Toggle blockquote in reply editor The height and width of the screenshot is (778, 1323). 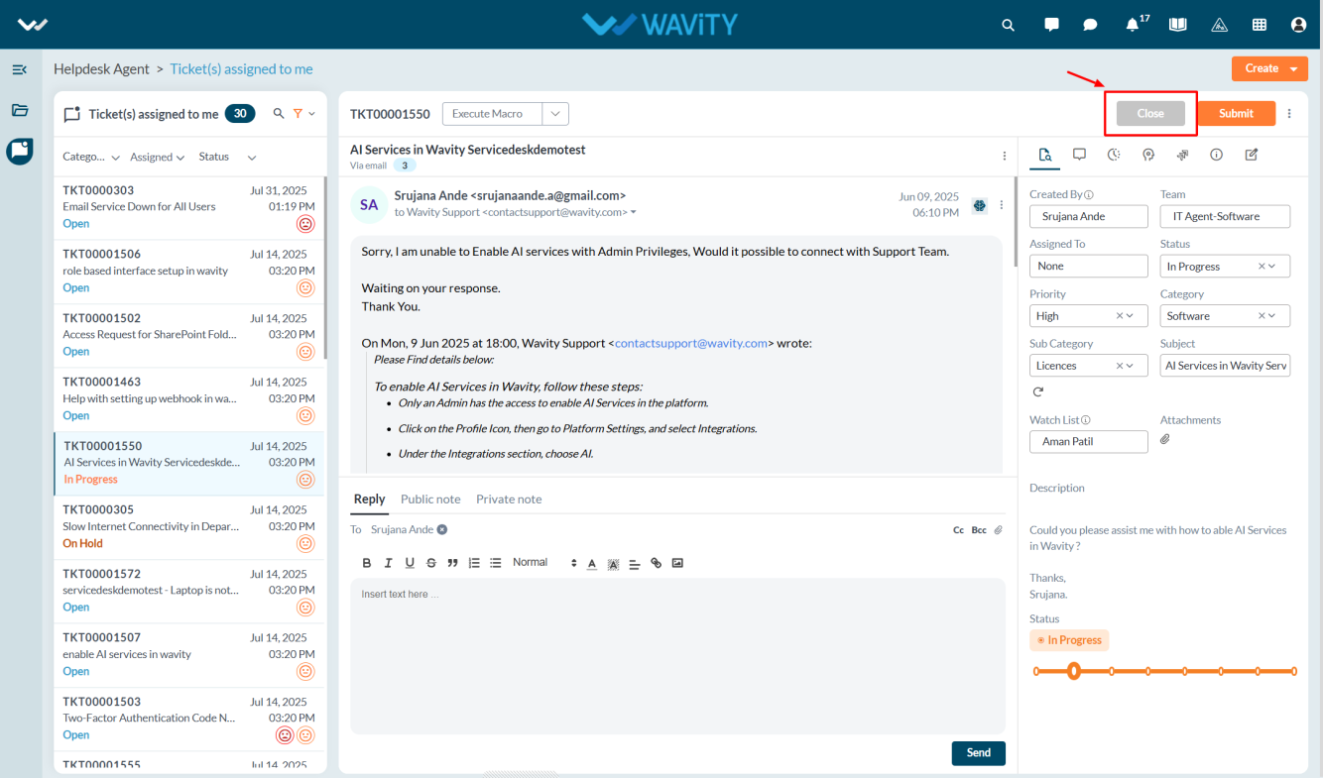point(452,563)
